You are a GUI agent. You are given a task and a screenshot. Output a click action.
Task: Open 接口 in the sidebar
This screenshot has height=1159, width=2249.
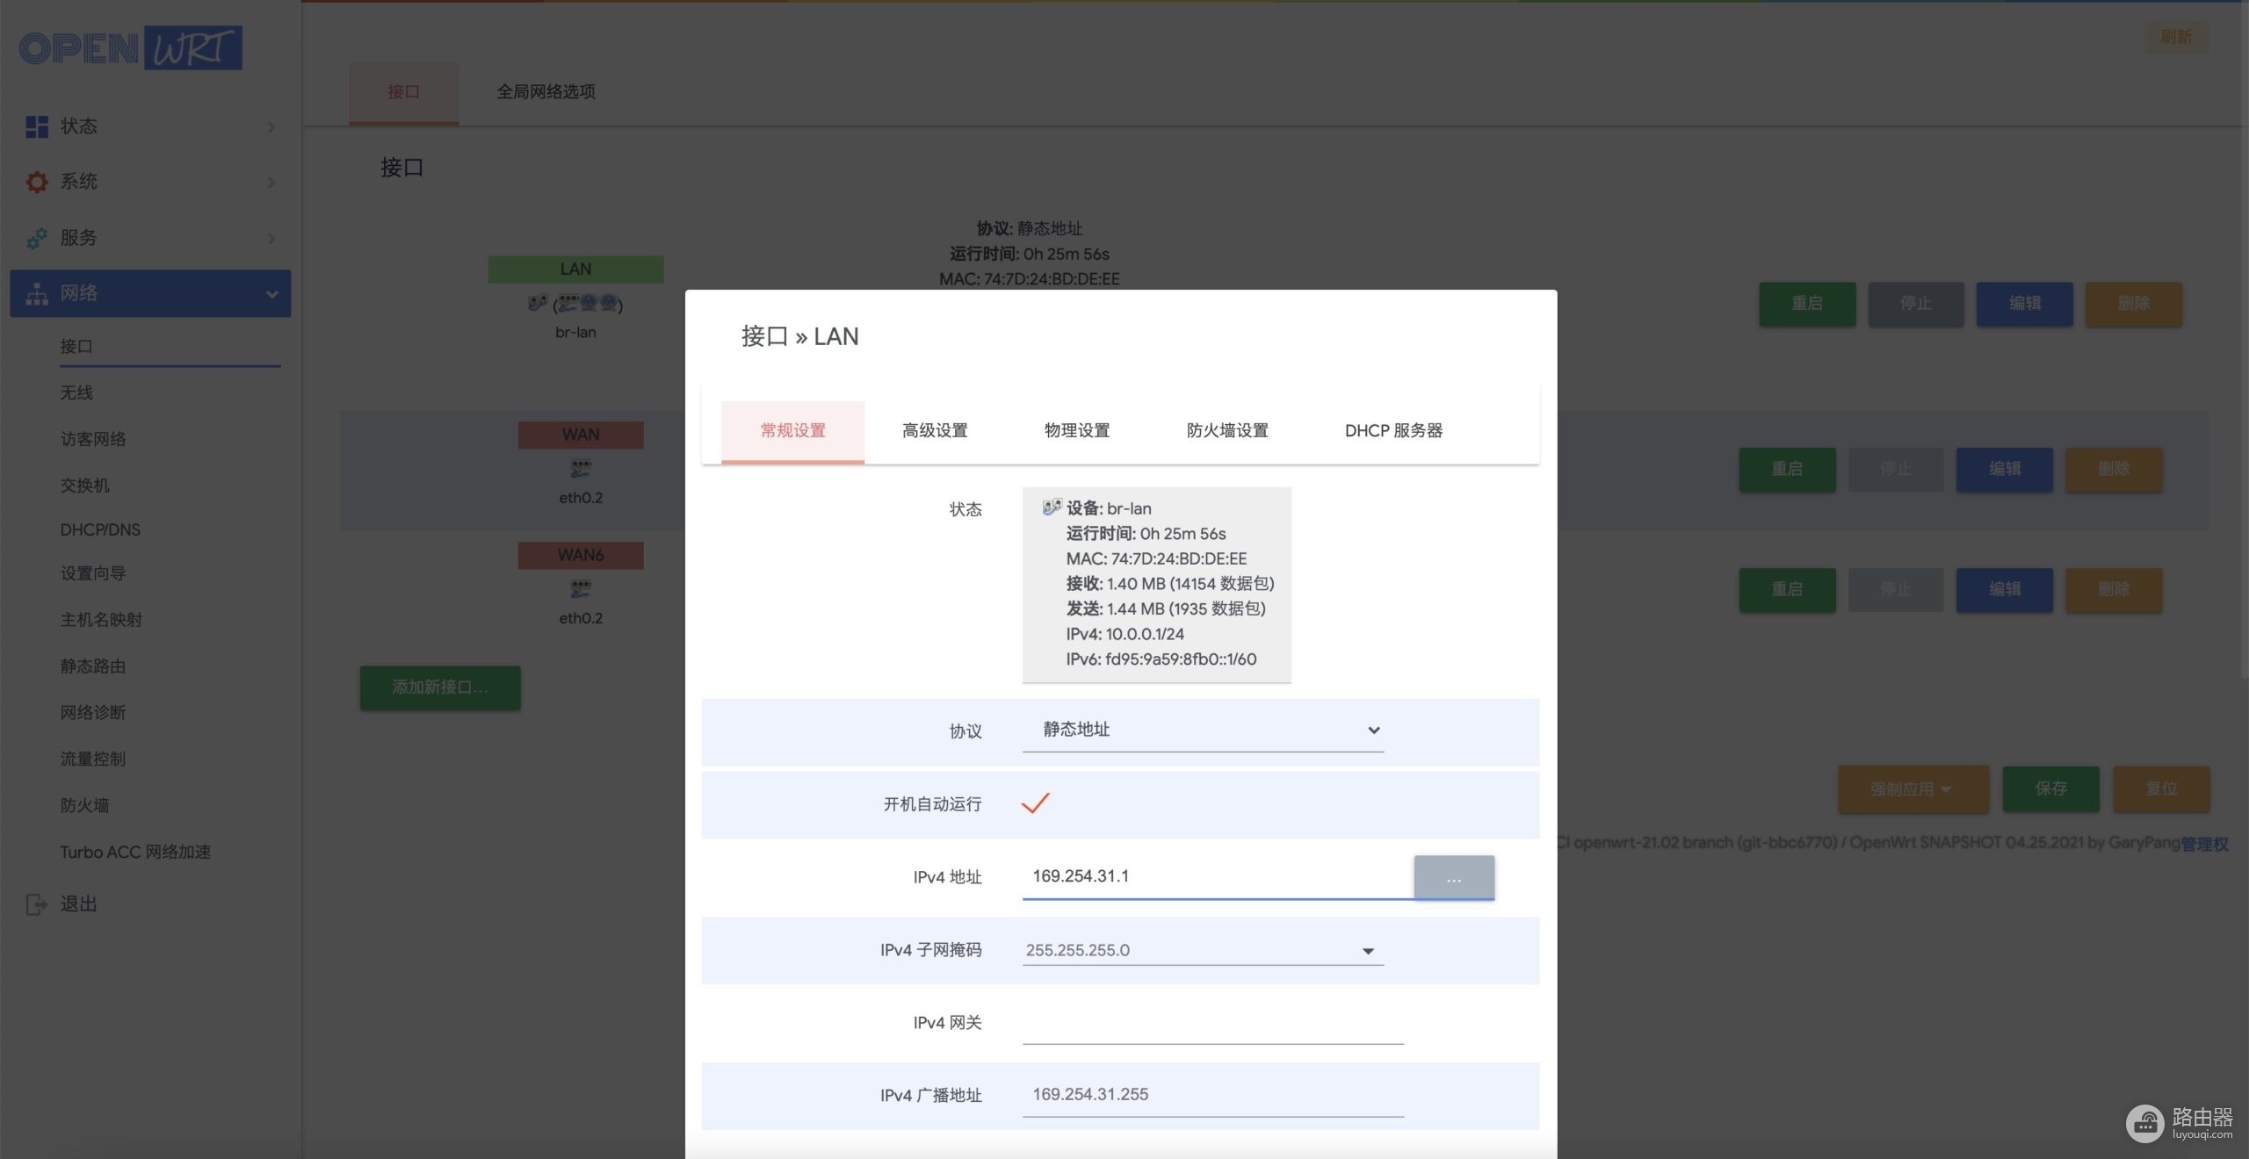coord(76,347)
